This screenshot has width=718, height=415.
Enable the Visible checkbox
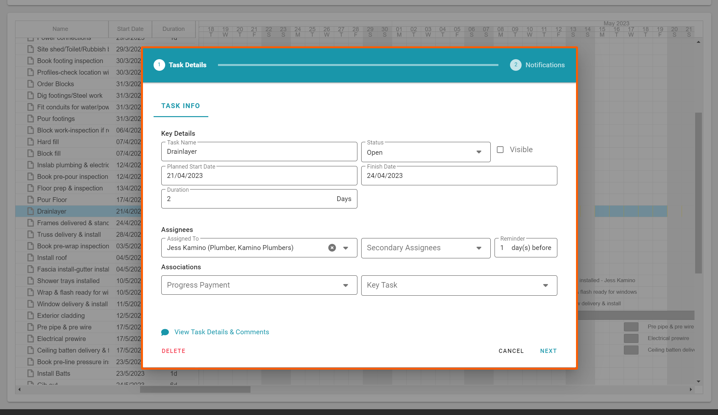click(x=500, y=150)
